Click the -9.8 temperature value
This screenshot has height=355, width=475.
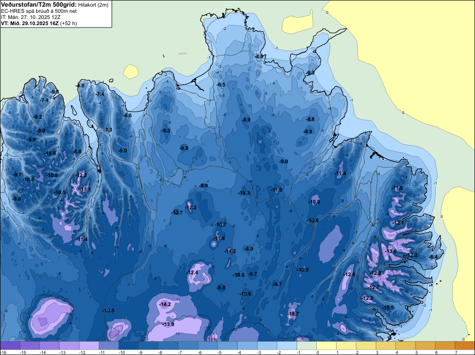click(221, 288)
